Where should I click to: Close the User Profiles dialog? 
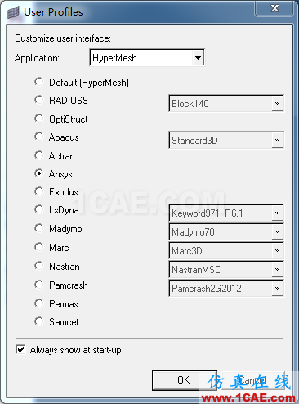pos(274,8)
